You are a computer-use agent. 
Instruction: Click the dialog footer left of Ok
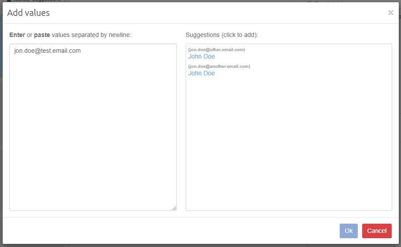click(x=176, y=231)
